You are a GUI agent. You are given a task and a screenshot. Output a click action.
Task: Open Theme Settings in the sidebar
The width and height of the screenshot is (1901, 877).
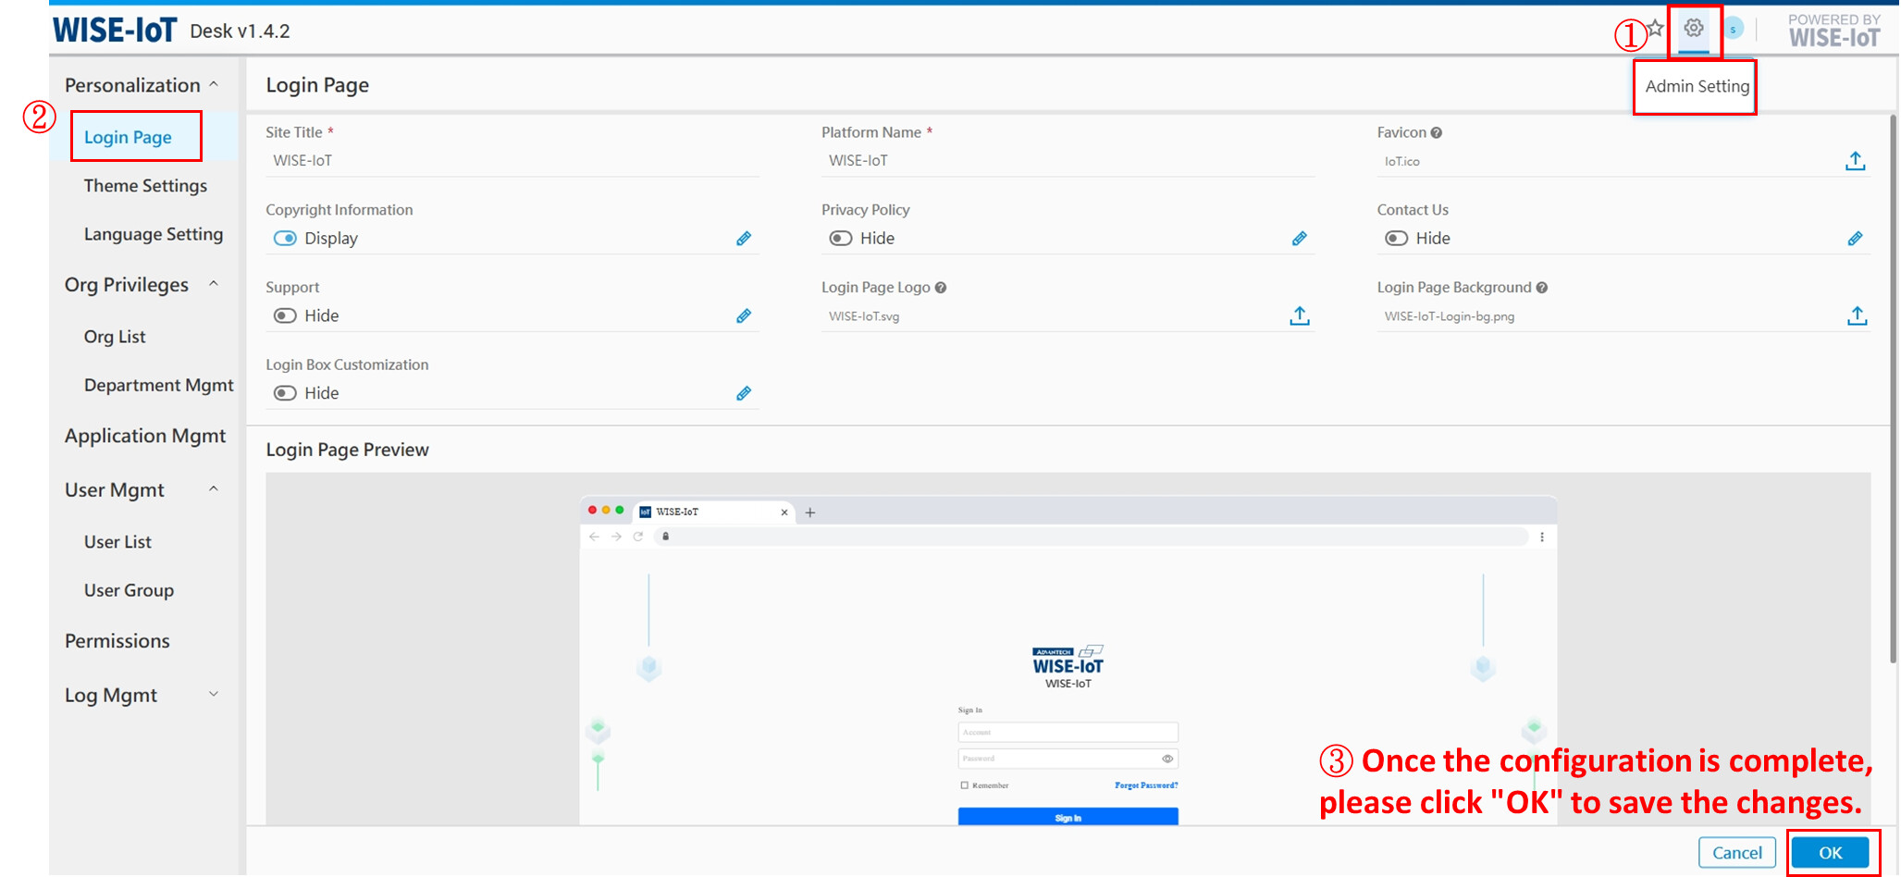[145, 186]
